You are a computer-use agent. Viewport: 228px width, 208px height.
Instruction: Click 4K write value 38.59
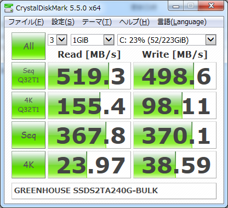coord(175,165)
